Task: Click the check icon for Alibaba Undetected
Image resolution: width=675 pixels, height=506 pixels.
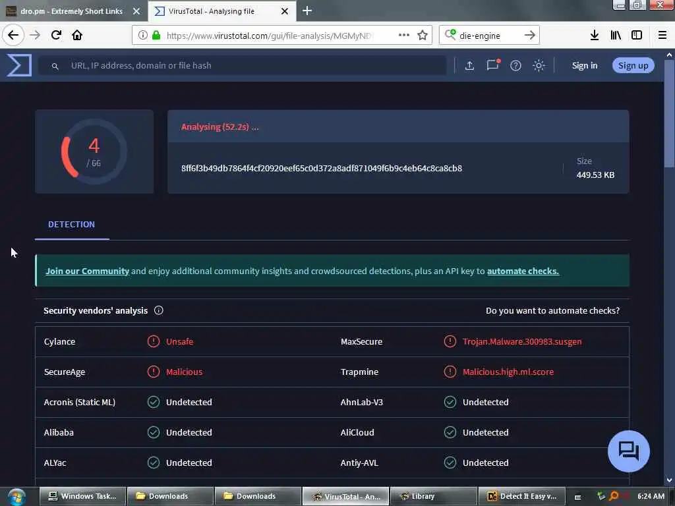Action: tap(153, 432)
